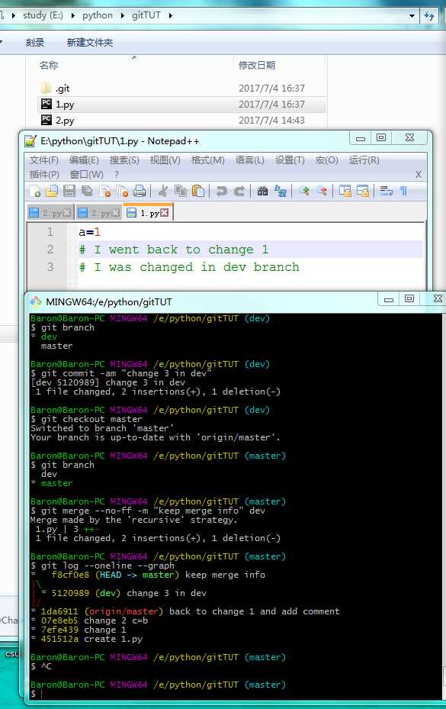Sort by the 名称 column header
This screenshot has width=446, height=709.
[x=49, y=66]
